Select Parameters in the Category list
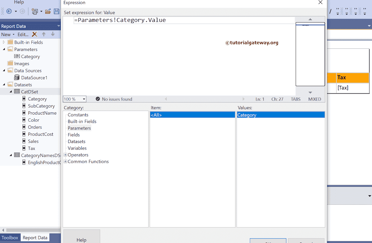Image resolution: width=372 pixels, height=243 pixels. pos(79,128)
